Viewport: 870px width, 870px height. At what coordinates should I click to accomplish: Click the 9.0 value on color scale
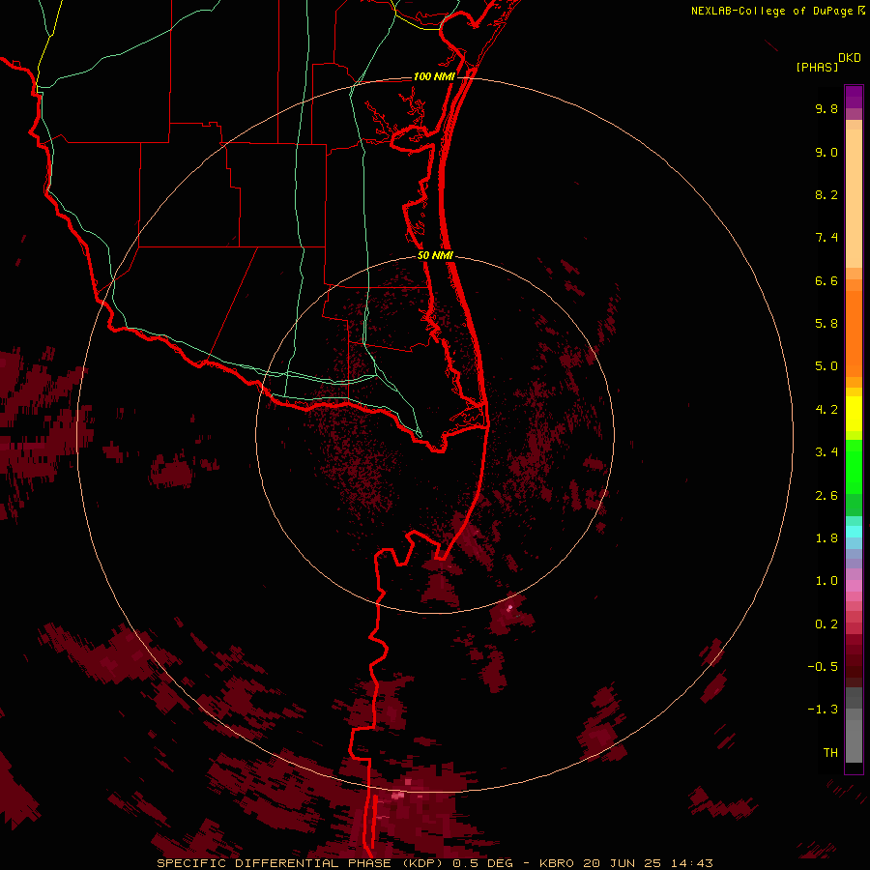[x=826, y=152]
